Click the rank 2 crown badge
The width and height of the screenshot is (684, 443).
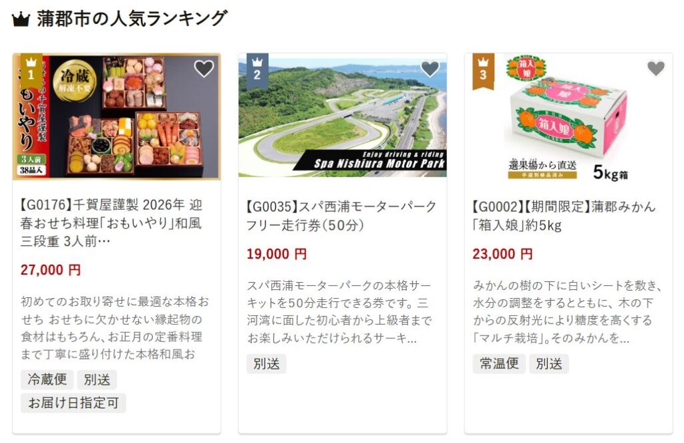pos(257,71)
